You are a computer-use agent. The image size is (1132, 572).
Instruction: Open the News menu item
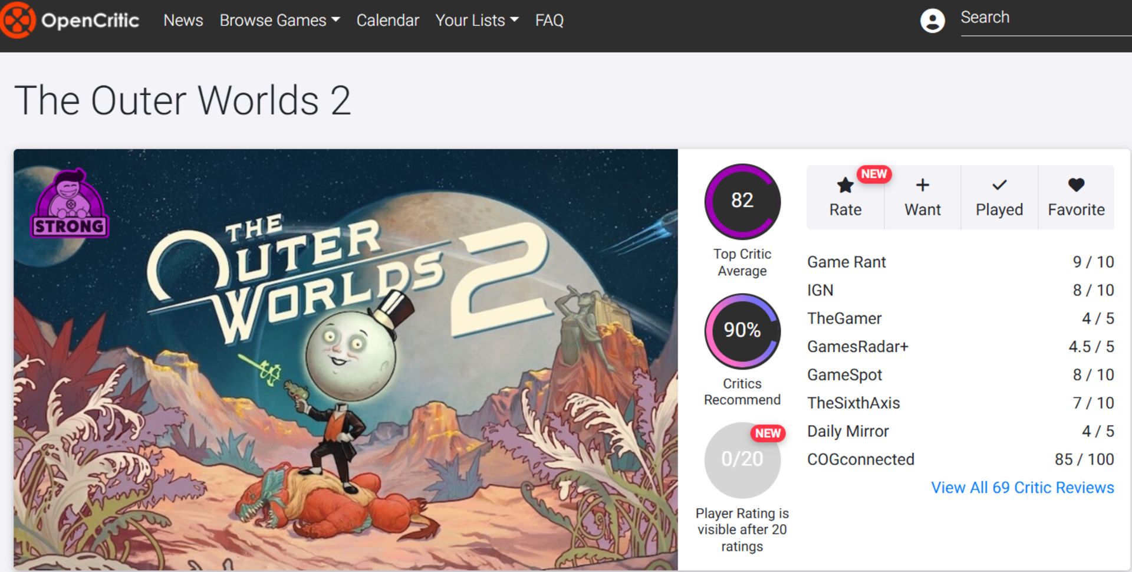(183, 21)
